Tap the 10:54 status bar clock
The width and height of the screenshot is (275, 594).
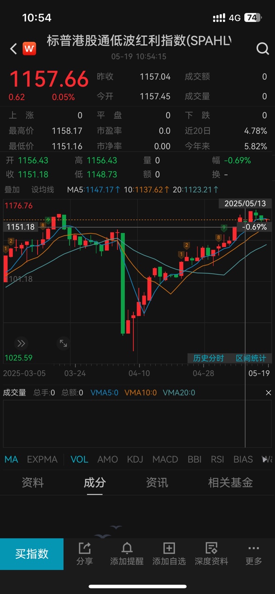point(37,18)
